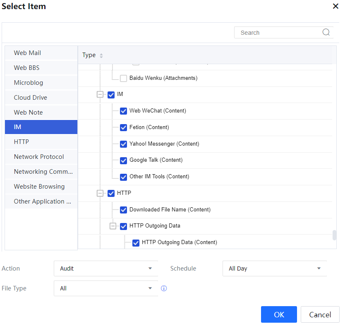The height and width of the screenshot is (326, 345).
Task: Click the Cancel button
Action: tap(320, 315)
